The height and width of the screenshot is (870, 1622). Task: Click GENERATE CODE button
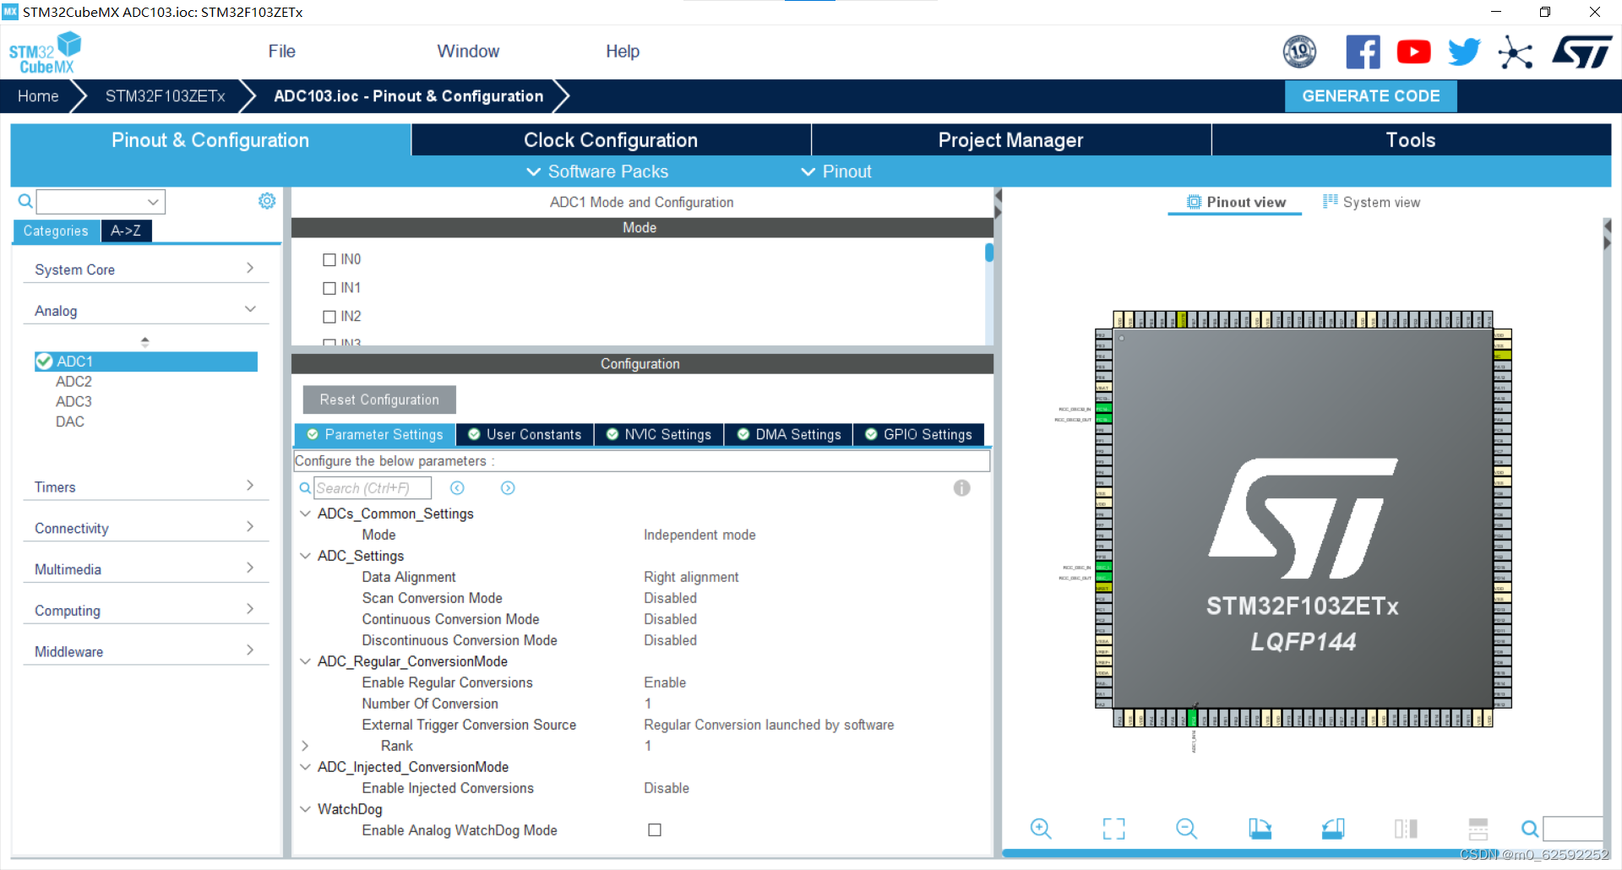click(1371, 96)
